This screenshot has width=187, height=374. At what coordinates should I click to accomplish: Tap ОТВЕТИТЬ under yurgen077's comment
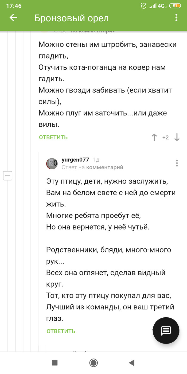point(61,331)
